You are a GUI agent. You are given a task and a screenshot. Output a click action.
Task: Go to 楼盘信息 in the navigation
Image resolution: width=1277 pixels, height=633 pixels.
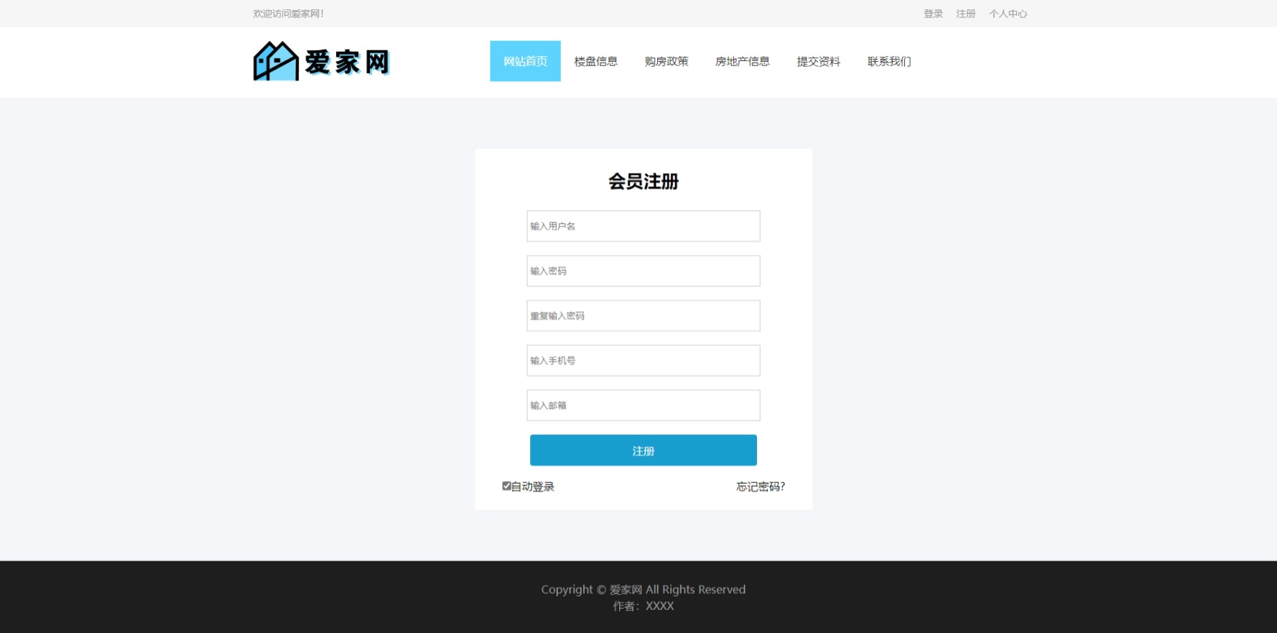point(595,62)
